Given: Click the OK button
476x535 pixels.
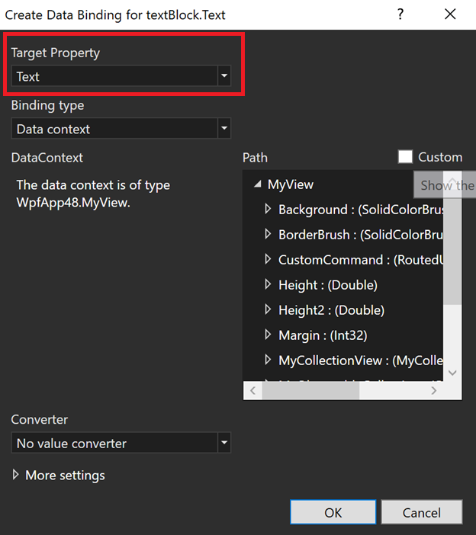Looking at the screenshot, I should tap(333, 512).
